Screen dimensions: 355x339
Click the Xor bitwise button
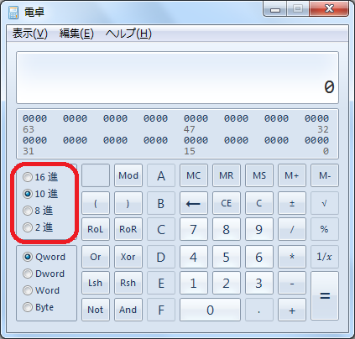(128, 257)
